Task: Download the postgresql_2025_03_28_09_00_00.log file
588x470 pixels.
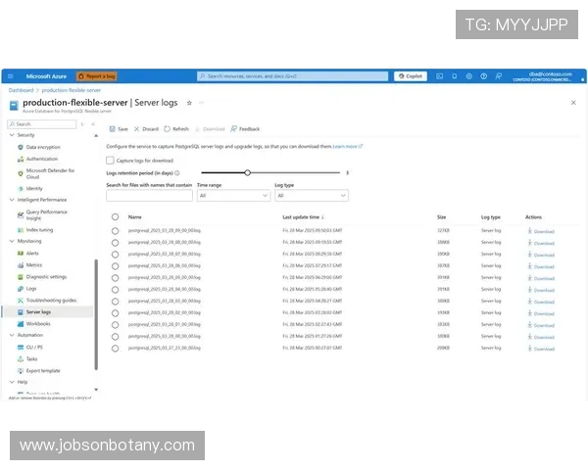Action: pyautogui.click(x=540, y=231)
